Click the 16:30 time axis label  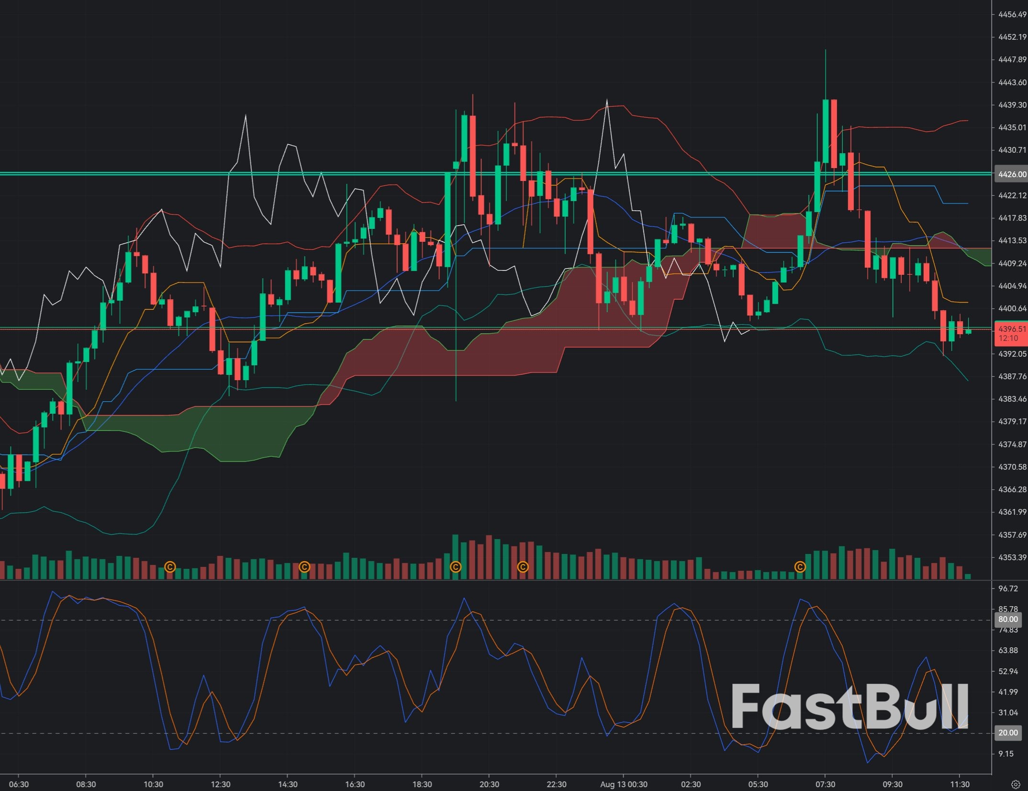(355, 784)
